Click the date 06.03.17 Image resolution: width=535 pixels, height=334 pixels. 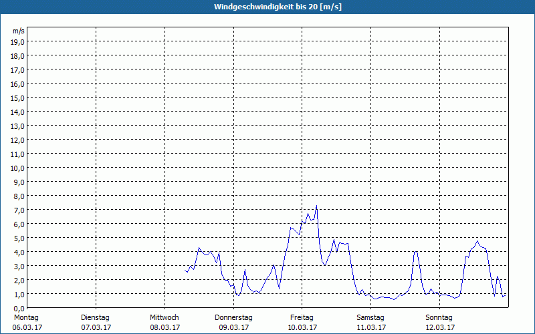27,327
